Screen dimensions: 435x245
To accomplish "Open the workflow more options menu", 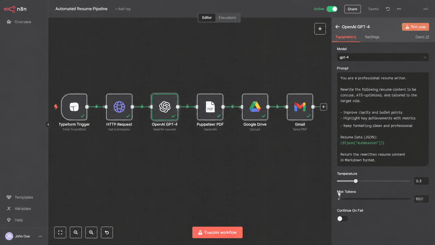I will [x=399, y=9].
